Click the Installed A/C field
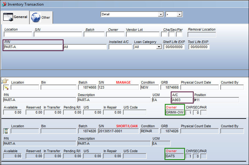 coord(120,47)
